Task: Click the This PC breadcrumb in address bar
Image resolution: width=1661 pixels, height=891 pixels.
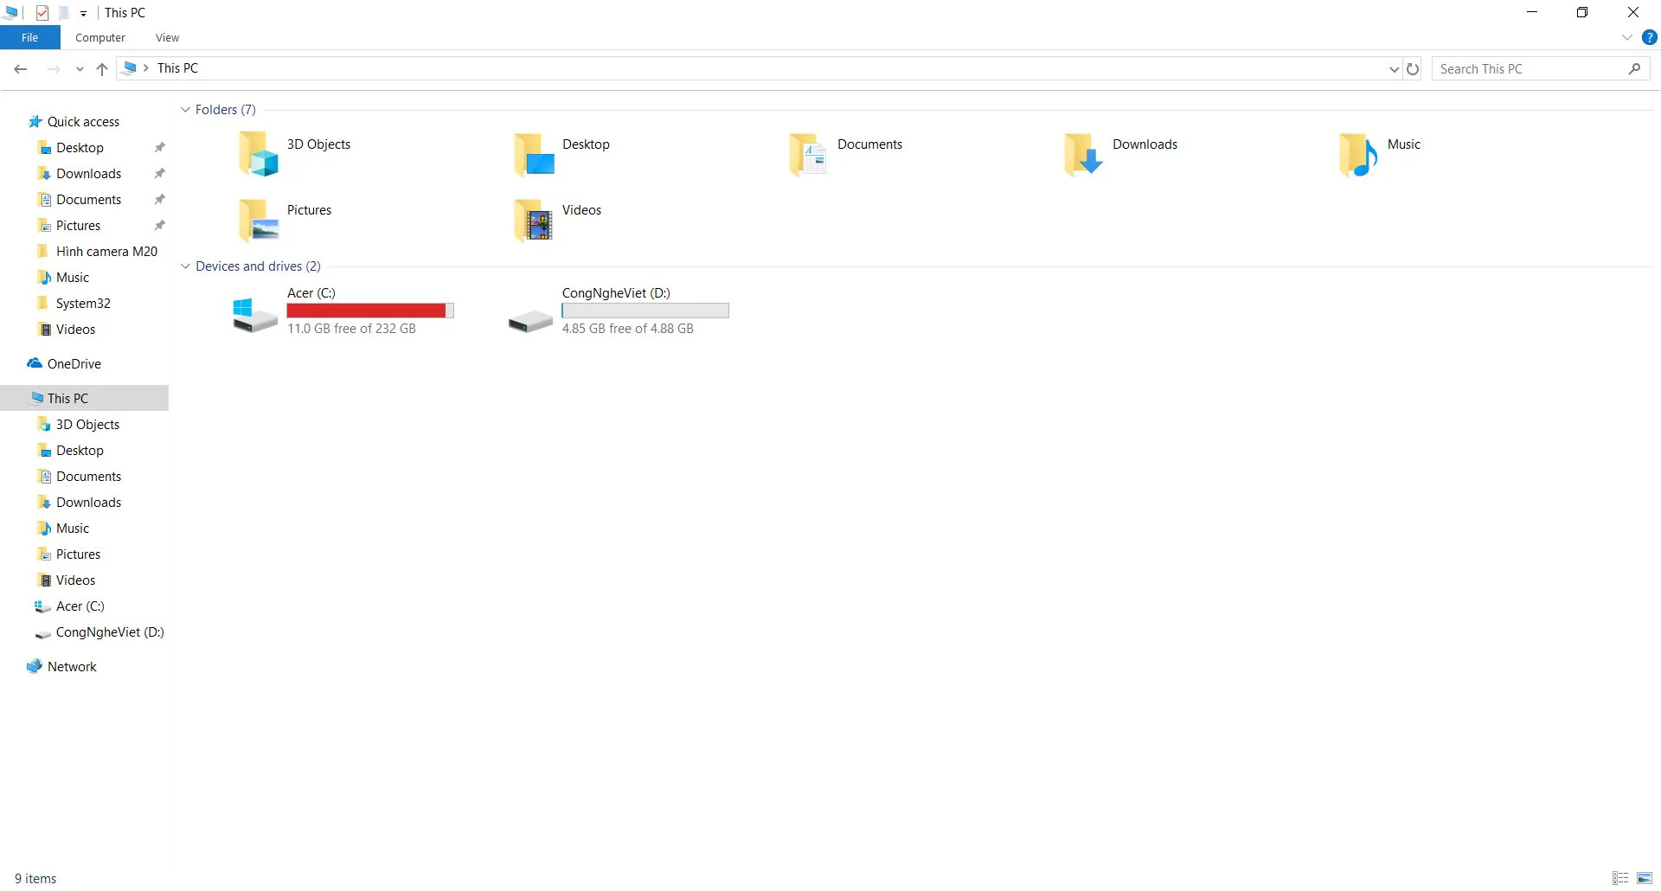Action: (x=177, y=68)
